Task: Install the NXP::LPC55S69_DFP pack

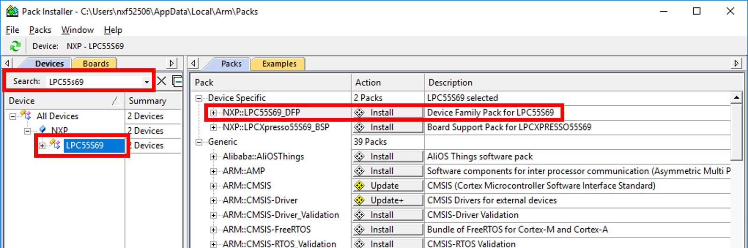Action: click(x=388, y=113)
